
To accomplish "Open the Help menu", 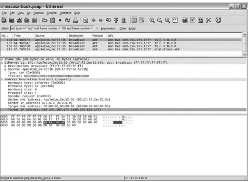I will pos(77,13).
